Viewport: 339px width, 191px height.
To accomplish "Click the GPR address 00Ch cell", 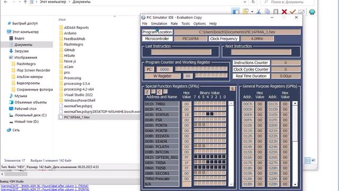I will click(x=248, y=104).
